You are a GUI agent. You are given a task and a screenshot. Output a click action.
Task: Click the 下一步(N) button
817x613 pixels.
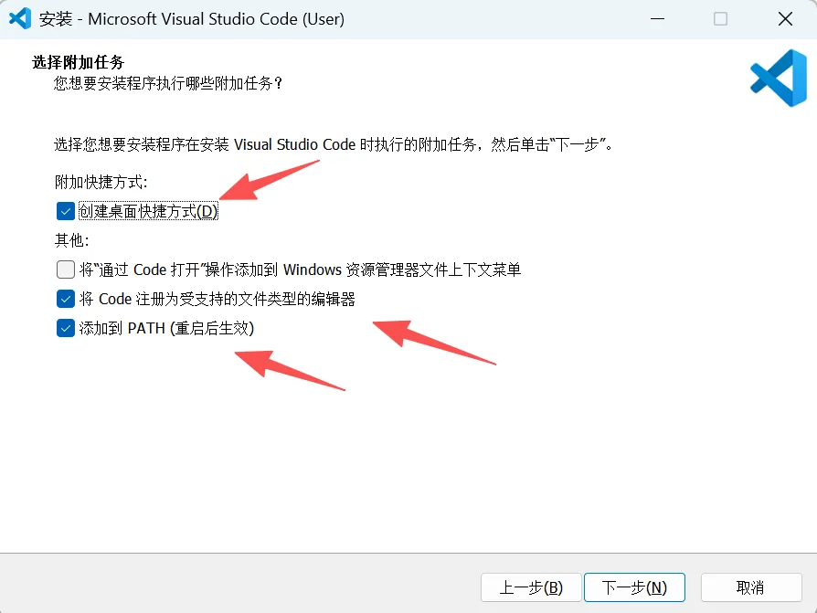(634, 587)
